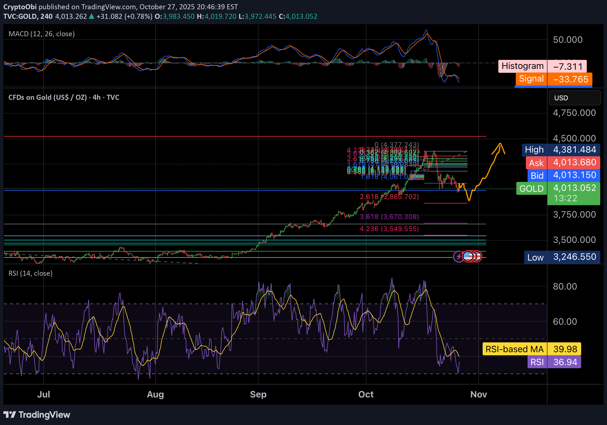Click the Oct label on time axis
607x425 pixels.
click(x=366, y=394)
